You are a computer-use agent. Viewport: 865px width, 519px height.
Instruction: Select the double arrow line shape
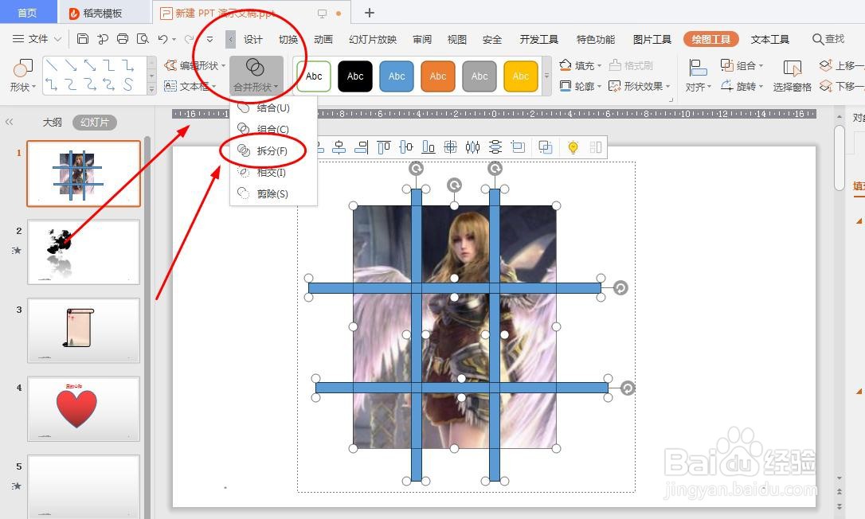point(90,65)
